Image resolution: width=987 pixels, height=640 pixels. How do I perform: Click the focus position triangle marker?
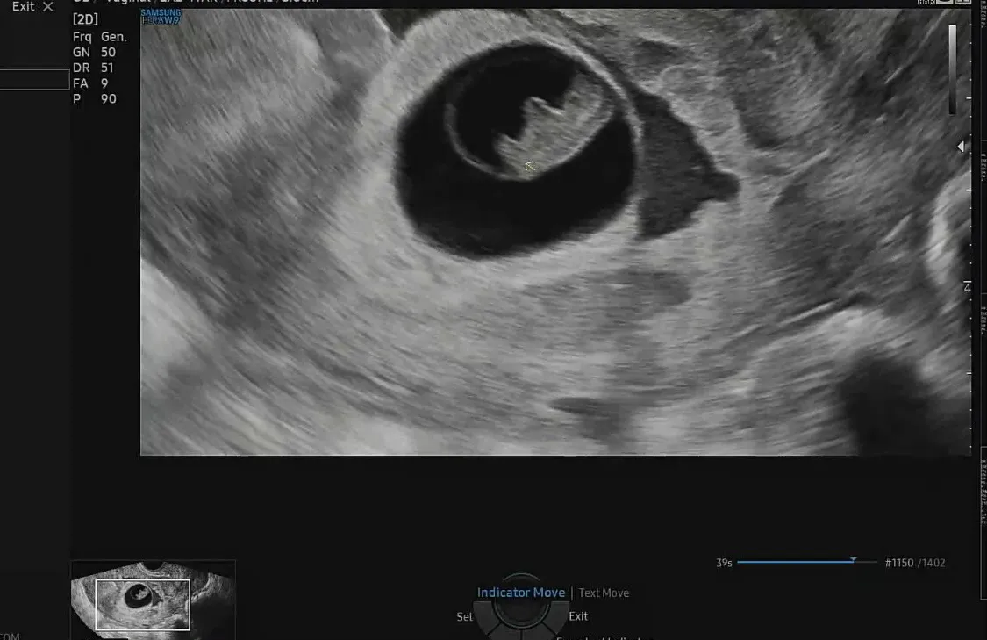(961, 146)
